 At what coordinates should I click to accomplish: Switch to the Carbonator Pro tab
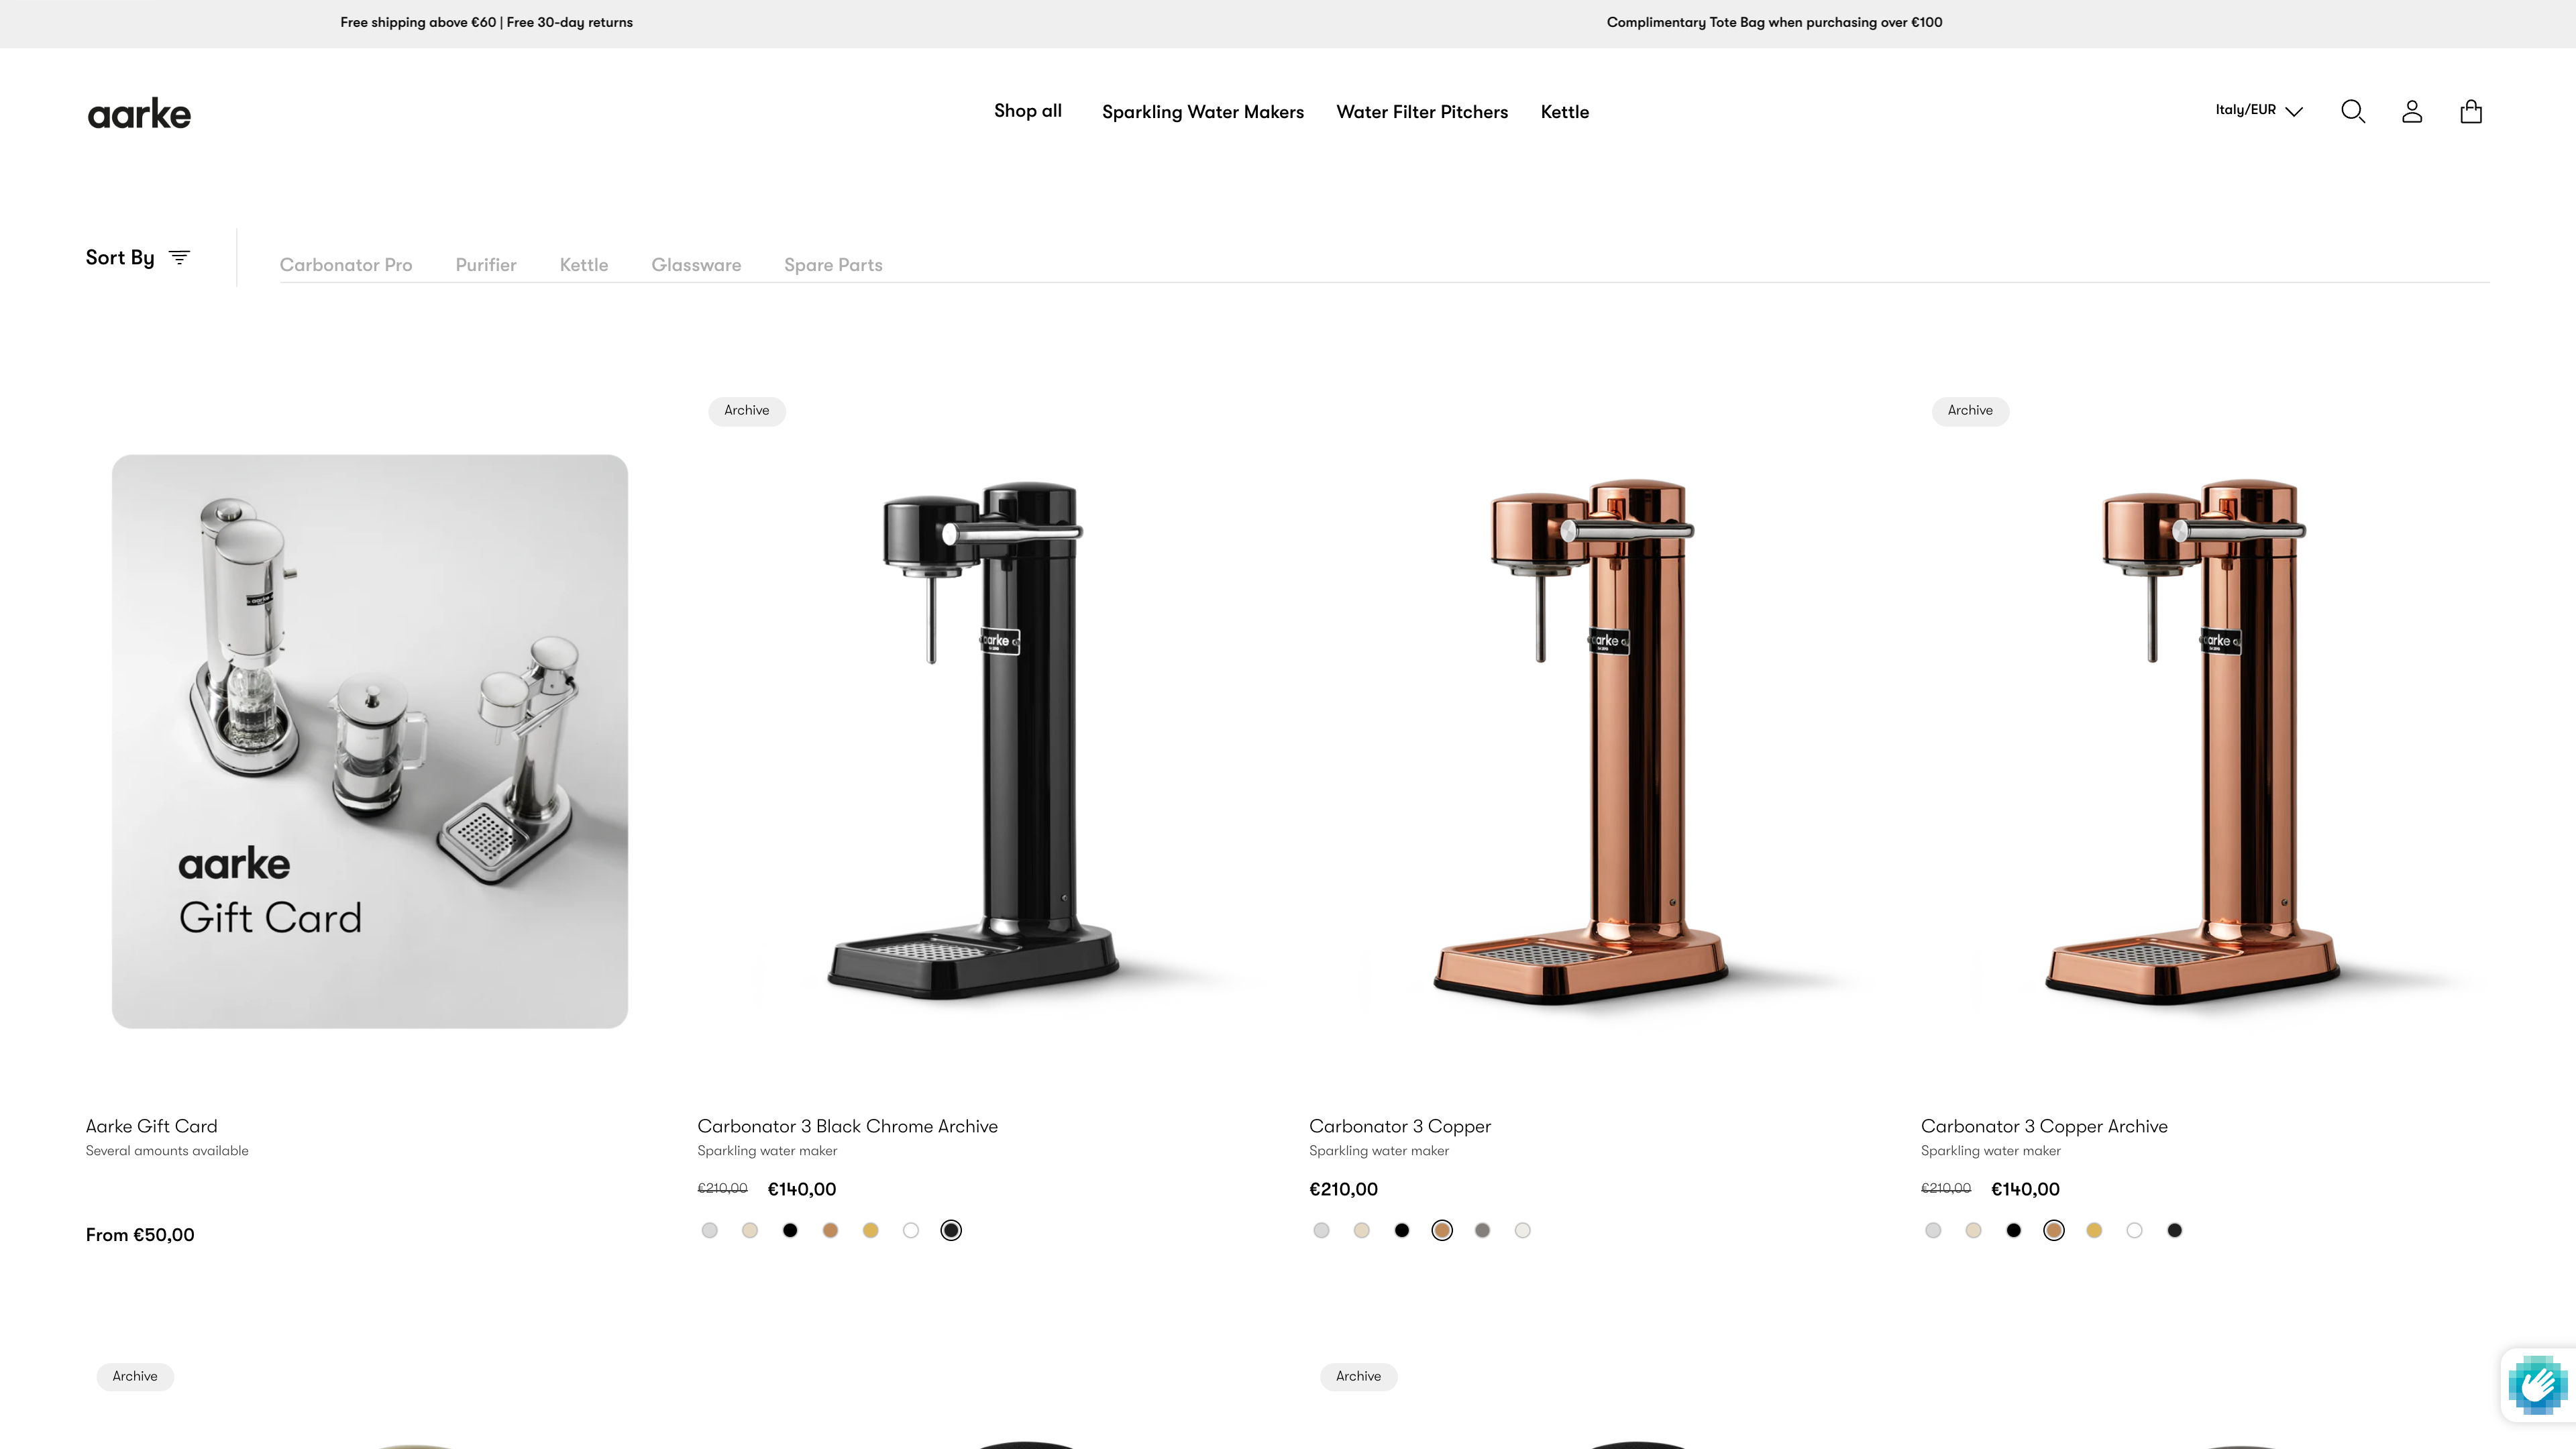click(346, 265)
